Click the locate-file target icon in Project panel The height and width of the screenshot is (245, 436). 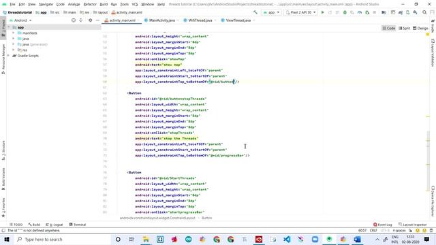point(74,20)
